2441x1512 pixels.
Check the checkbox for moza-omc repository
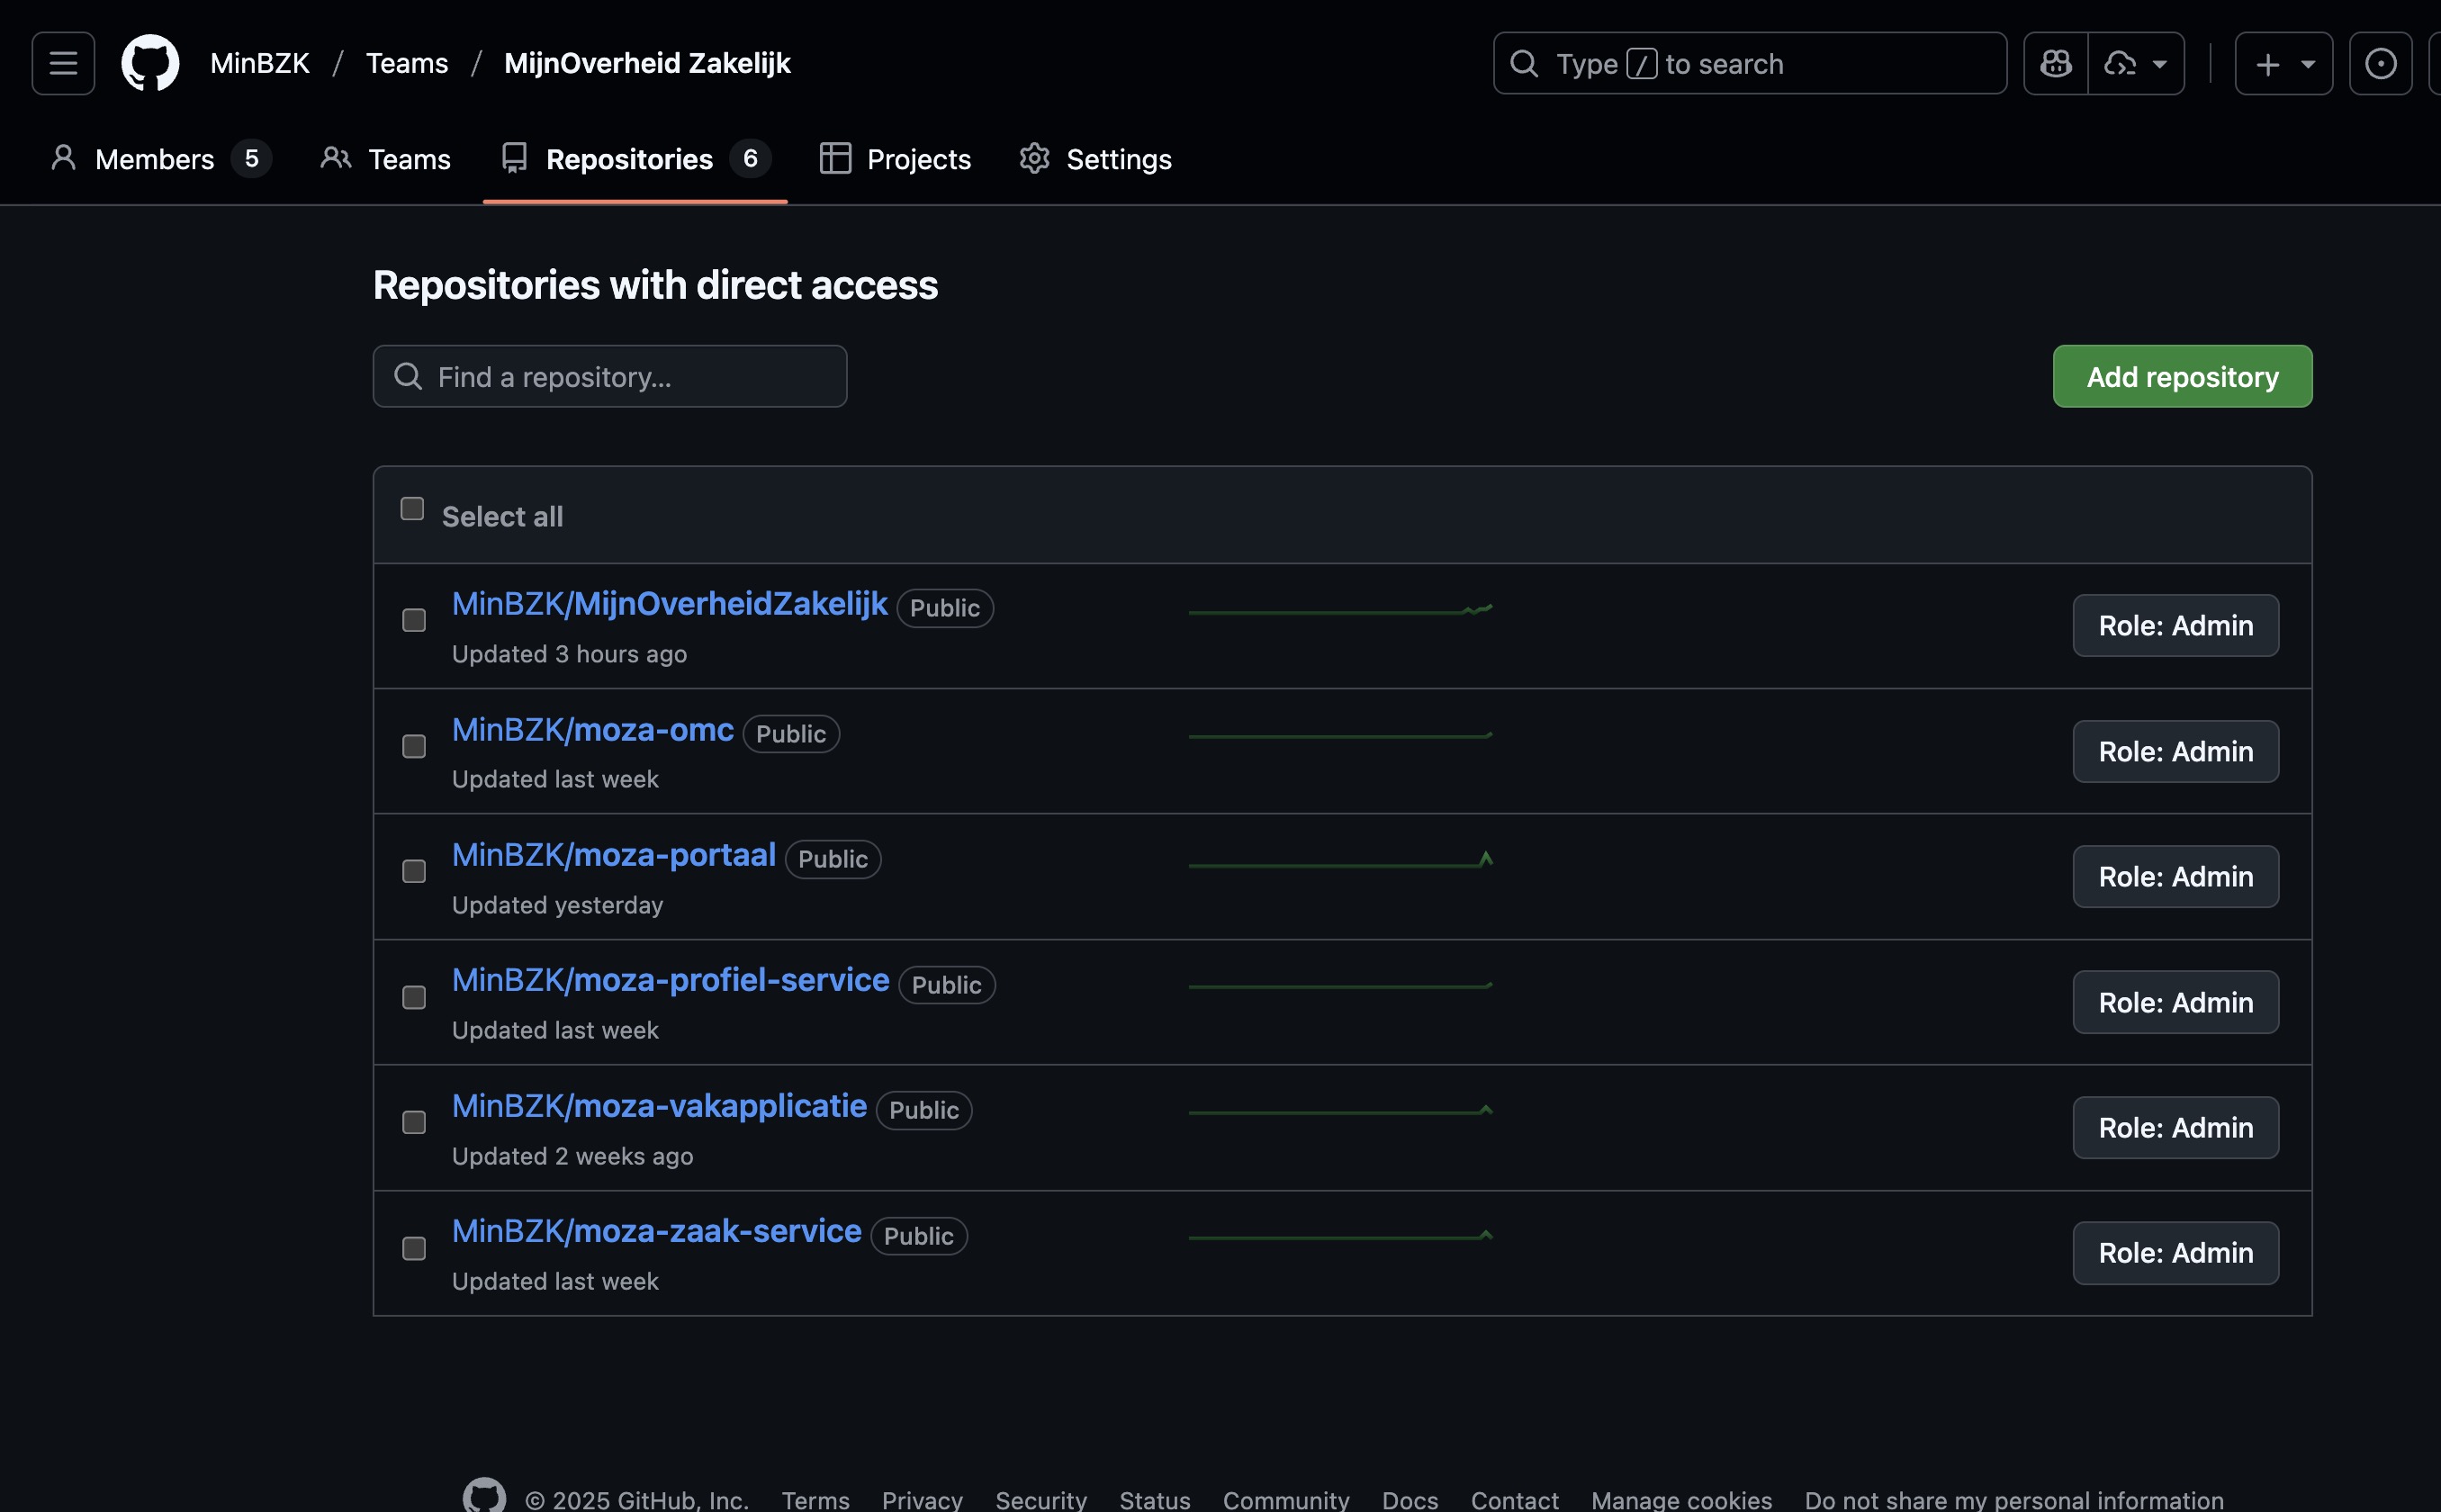412,746
